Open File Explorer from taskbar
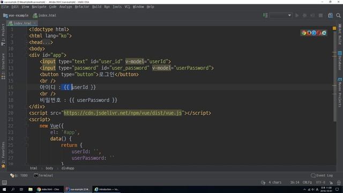This screenshot has height=193, width=343. [x=31, y=189]
